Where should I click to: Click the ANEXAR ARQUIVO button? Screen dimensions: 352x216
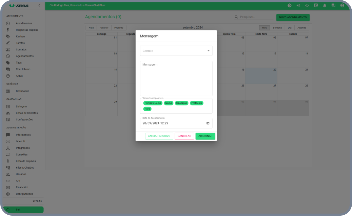(159, 136)
